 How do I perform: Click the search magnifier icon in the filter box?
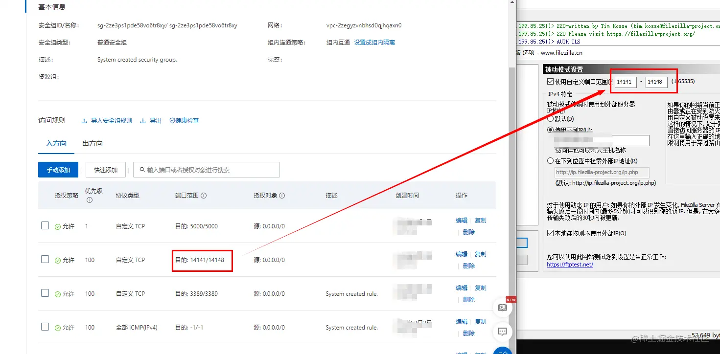142,170
